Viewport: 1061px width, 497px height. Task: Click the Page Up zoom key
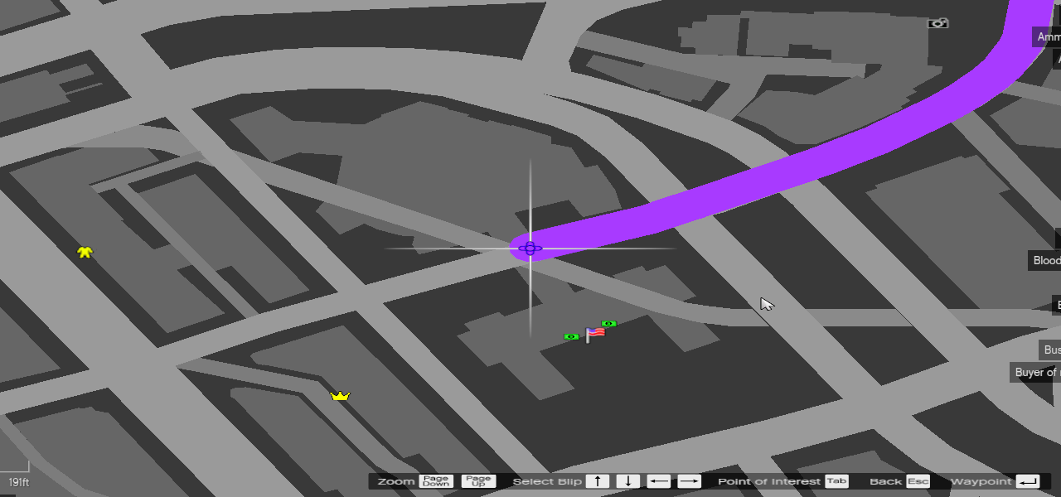click(x=478, y=481)
